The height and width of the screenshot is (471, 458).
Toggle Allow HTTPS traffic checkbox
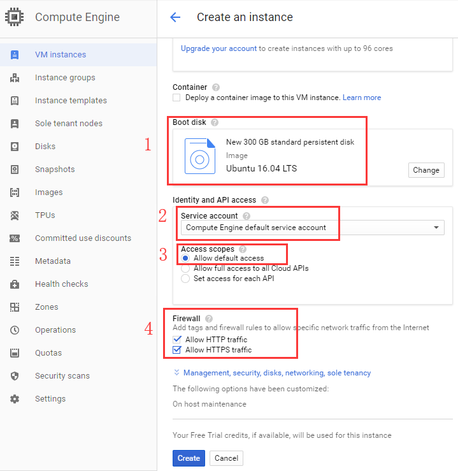177,350
